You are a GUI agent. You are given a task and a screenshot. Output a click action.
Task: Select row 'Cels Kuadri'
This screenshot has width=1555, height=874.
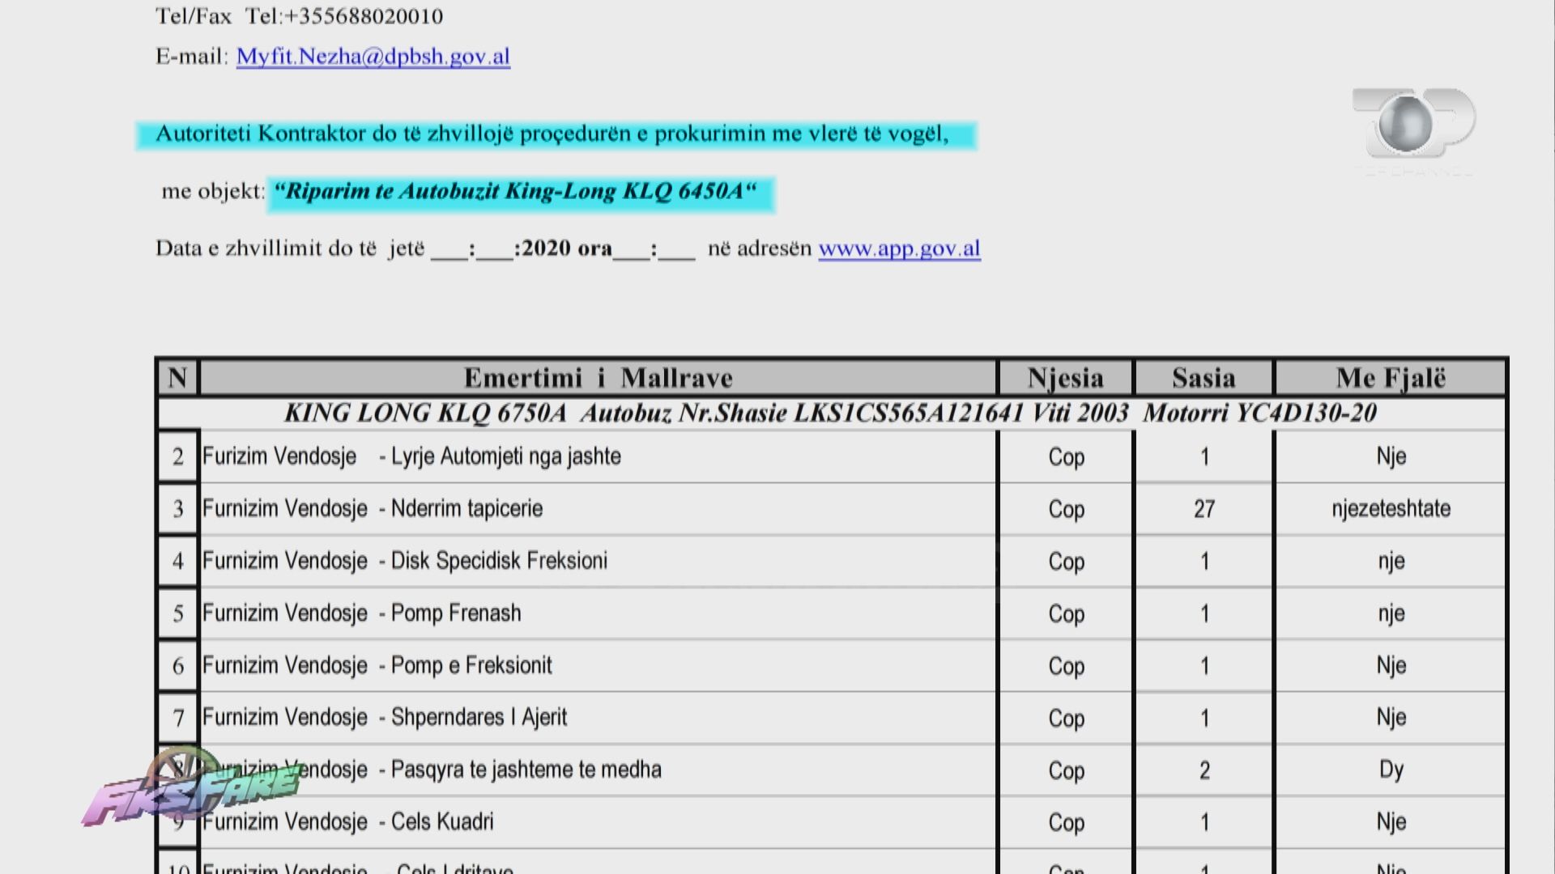(x=831, y=822)
